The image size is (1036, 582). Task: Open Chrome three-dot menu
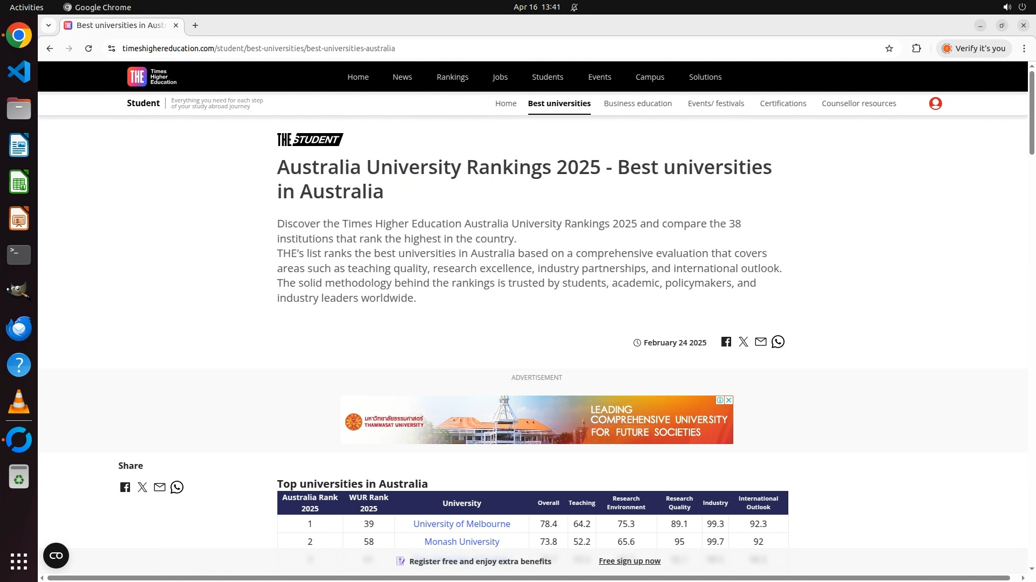pyautogui.click(x=1024, y=48)
